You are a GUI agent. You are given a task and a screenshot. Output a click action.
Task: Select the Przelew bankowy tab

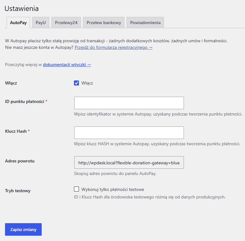[x=104, y=23]
